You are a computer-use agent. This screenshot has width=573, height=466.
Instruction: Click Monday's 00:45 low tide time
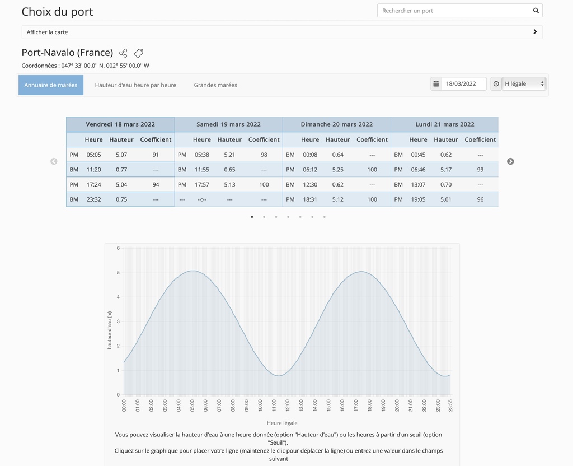418,155
